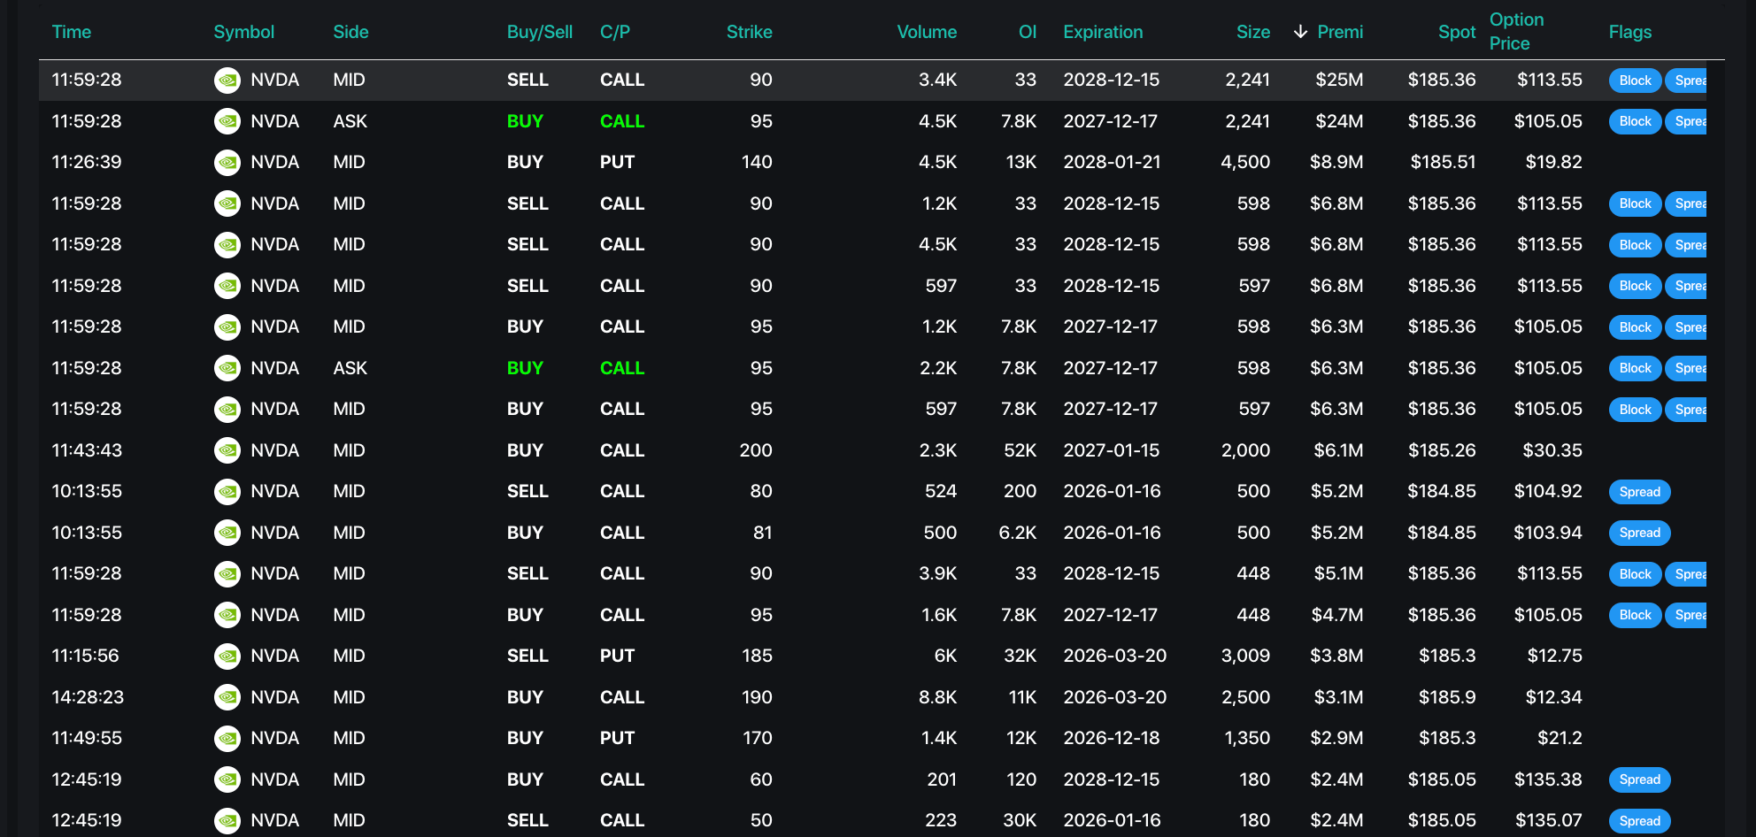The height and width of the screenshot is (837, 1756).
Task: Click the sort arrow beside the Premium header
Action: tap(1300, 32)
